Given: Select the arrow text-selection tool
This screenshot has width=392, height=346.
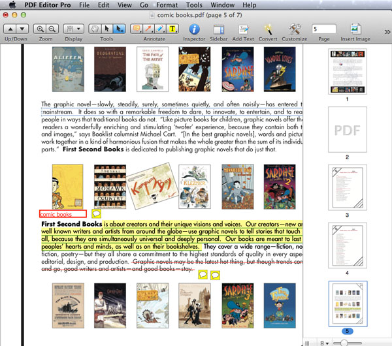Looking at the screenshot, I should click(x=107, y=29).
